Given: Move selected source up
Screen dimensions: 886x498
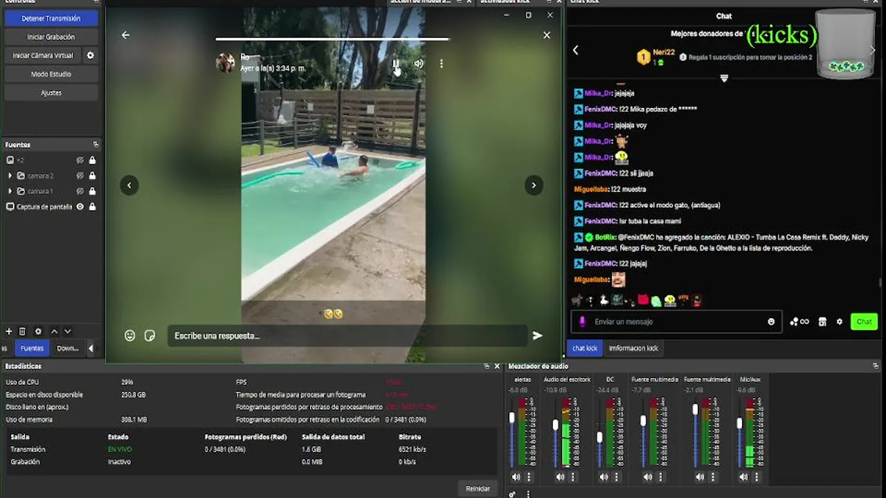Looking at the screenshot, I should click(x=54, y=331).
